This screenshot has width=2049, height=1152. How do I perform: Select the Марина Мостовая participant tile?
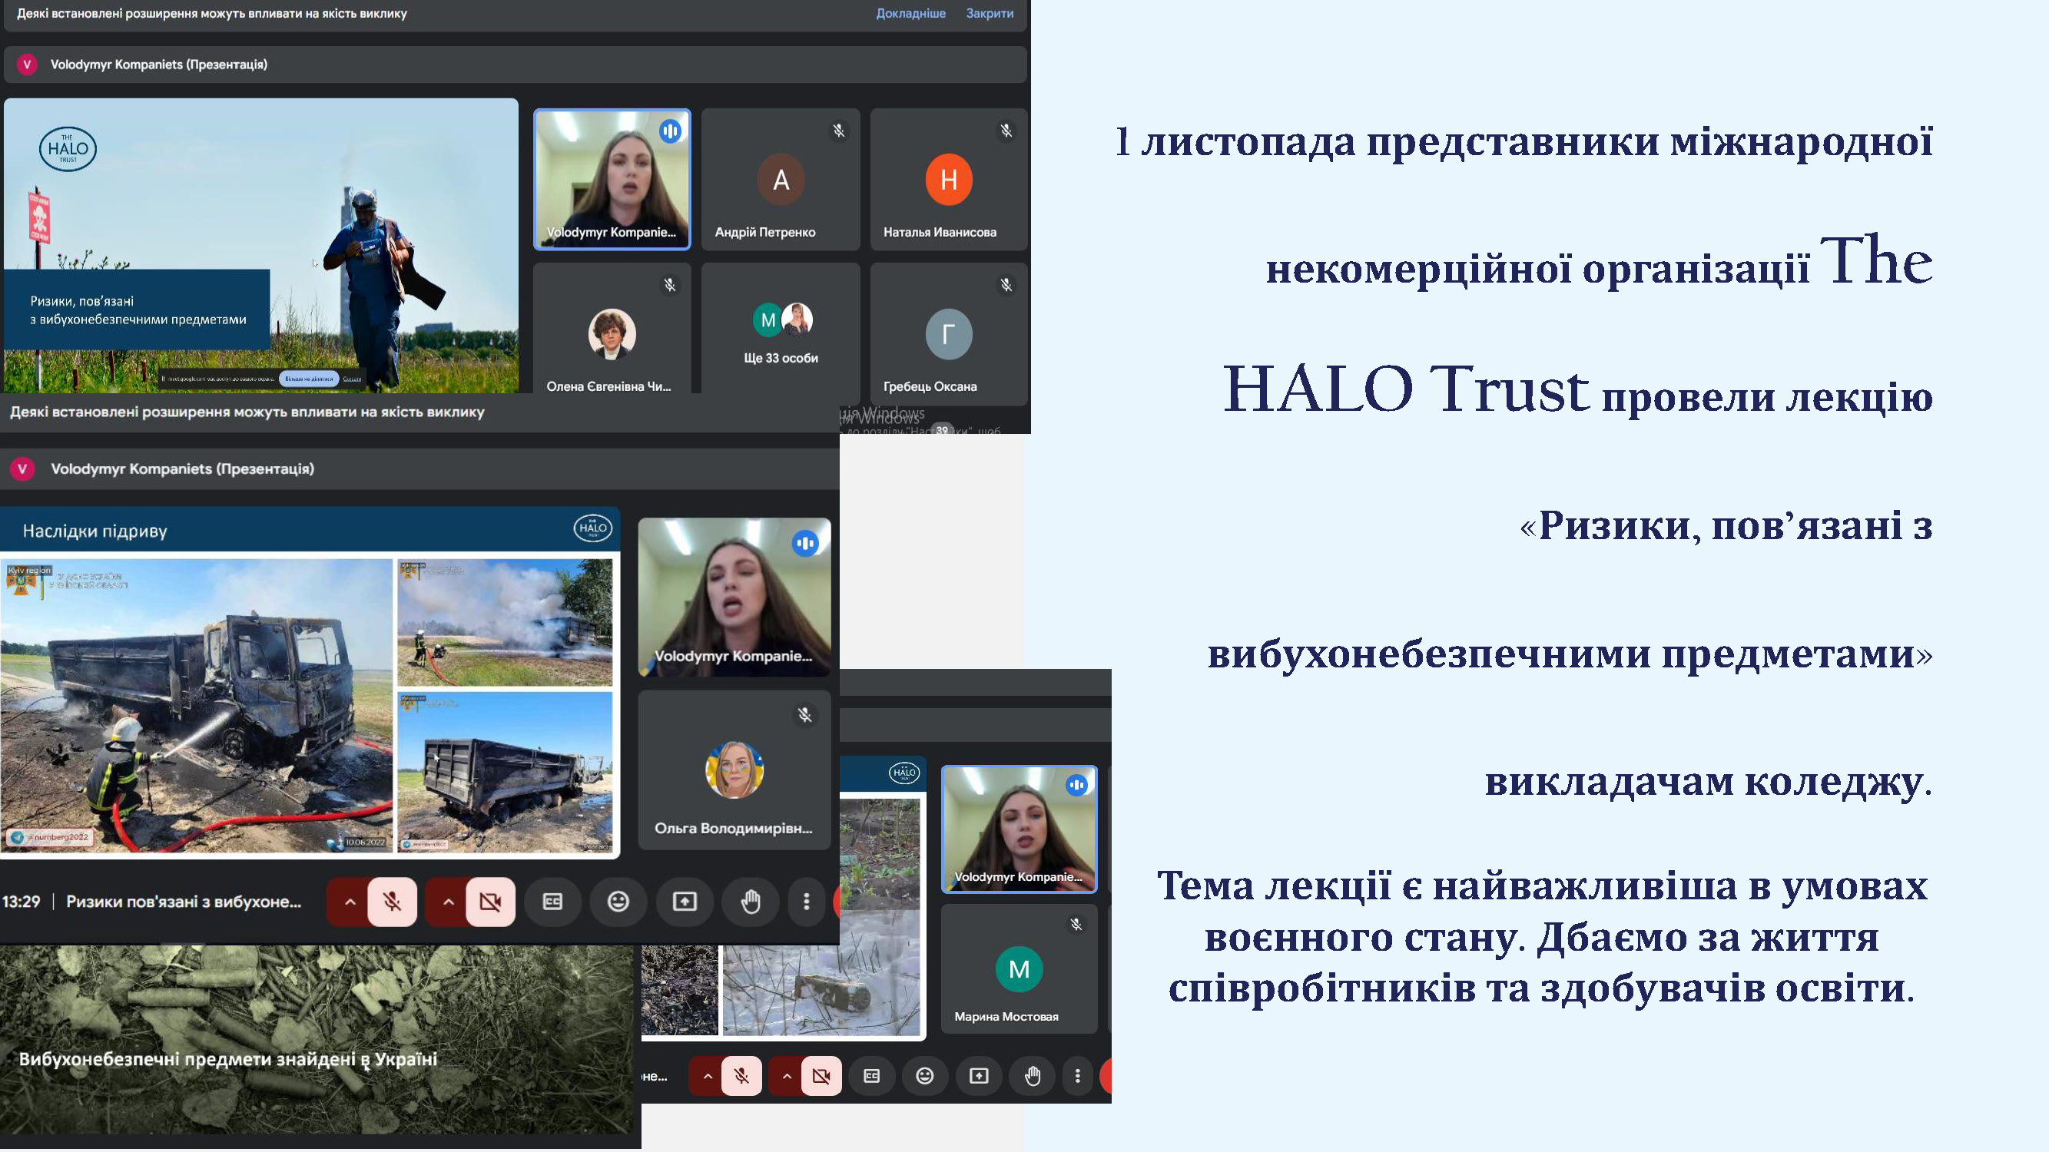coord(1019,968)
